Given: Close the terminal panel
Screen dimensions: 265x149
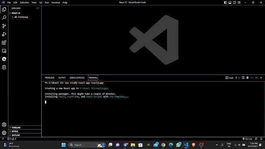Looking at the screenshot, I should 261,77.
